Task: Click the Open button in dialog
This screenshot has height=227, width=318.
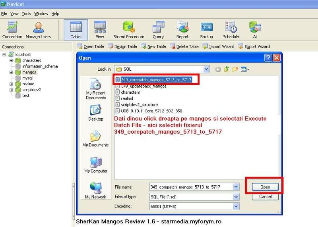Action: pos(265,187)
